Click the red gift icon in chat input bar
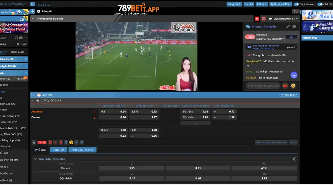The image size is (333, 185). (x=285, y=86)
